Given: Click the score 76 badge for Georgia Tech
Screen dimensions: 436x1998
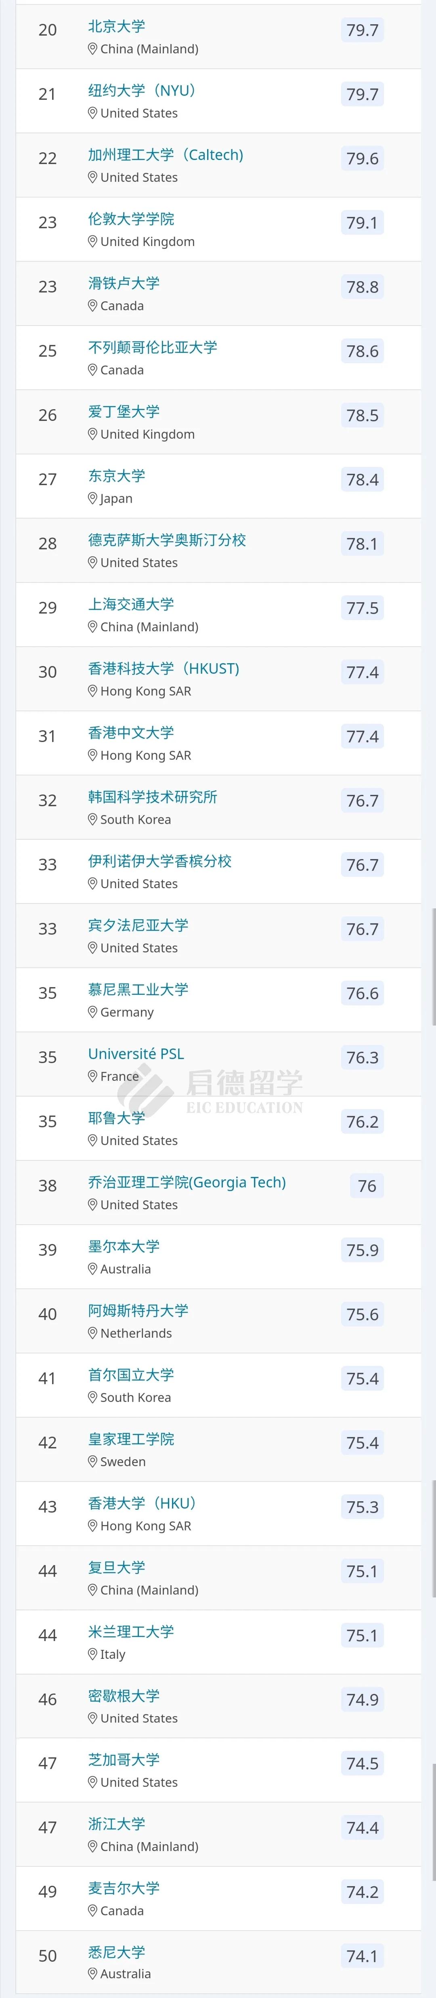Looking at the screenshot, I should (367, 1186).
